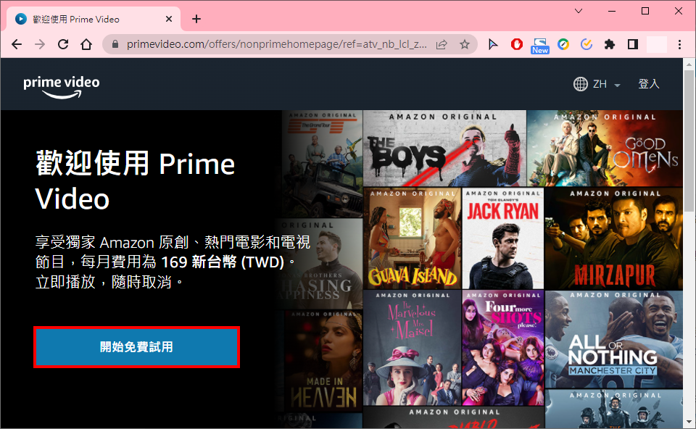Screen dimensions: 696x429
Task: Click the prime video logo
Action: [x=61, y=86]
